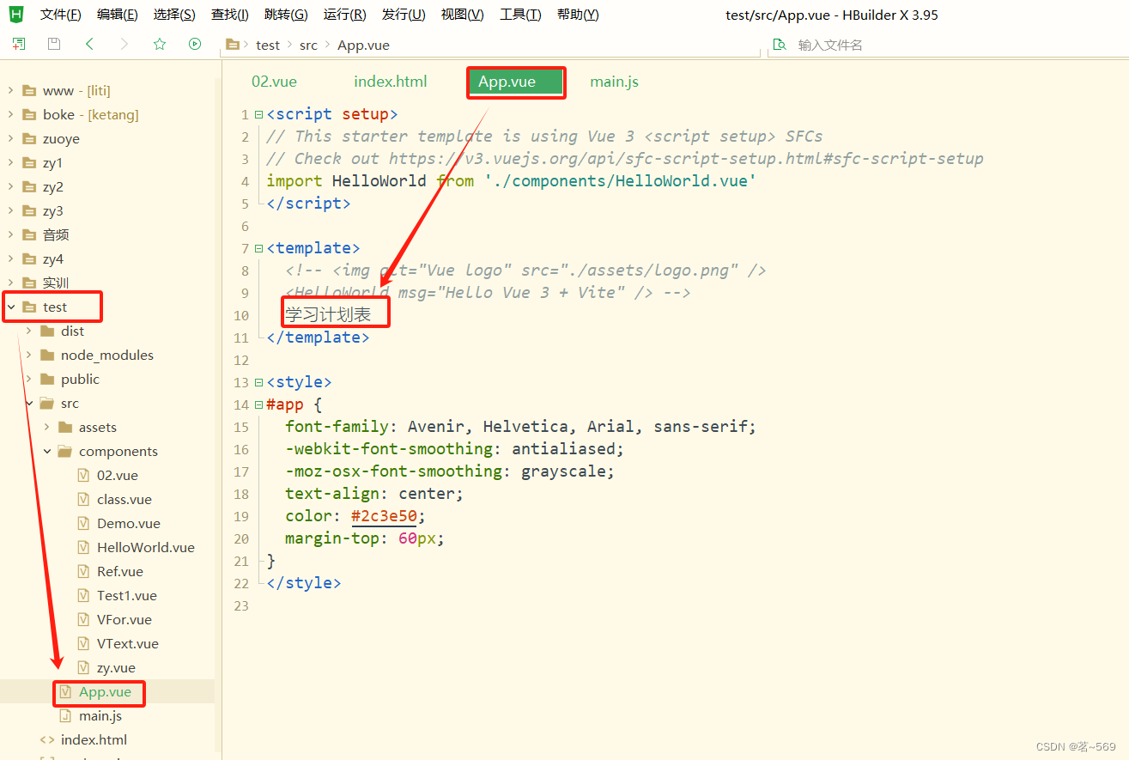This screenshot has height=760, width=1129.
Task: Open the 帮助(Y) menu
Action: pos(578,15)
